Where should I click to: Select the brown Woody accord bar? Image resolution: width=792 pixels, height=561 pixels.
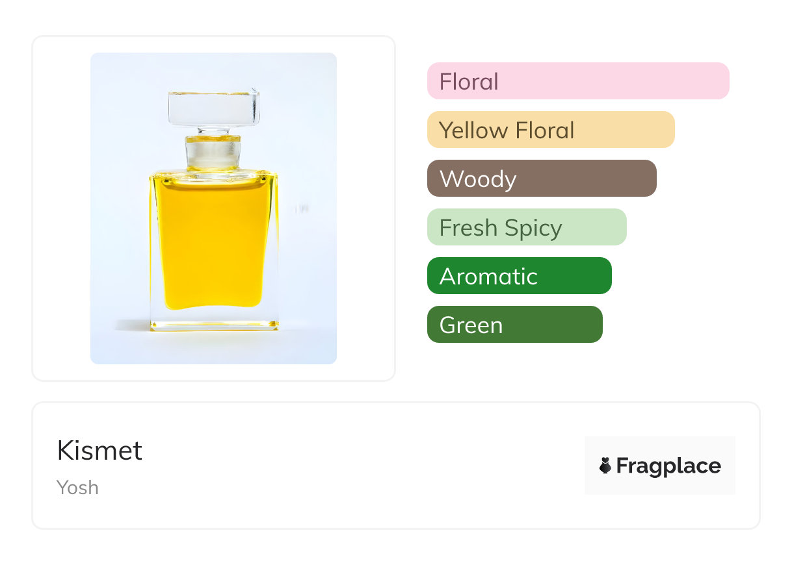click(542, 179)
